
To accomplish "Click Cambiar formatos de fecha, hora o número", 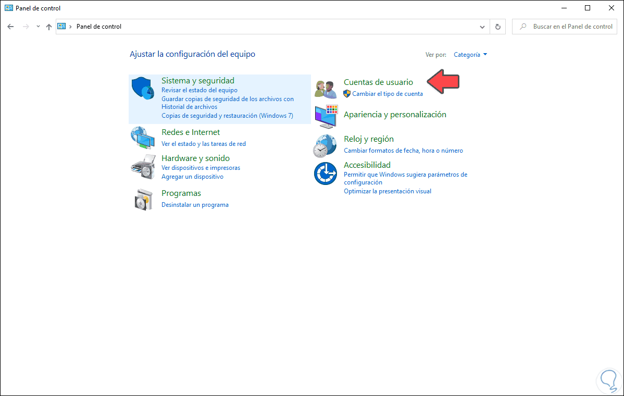I will pyautogui.click(x=404, y=151).
